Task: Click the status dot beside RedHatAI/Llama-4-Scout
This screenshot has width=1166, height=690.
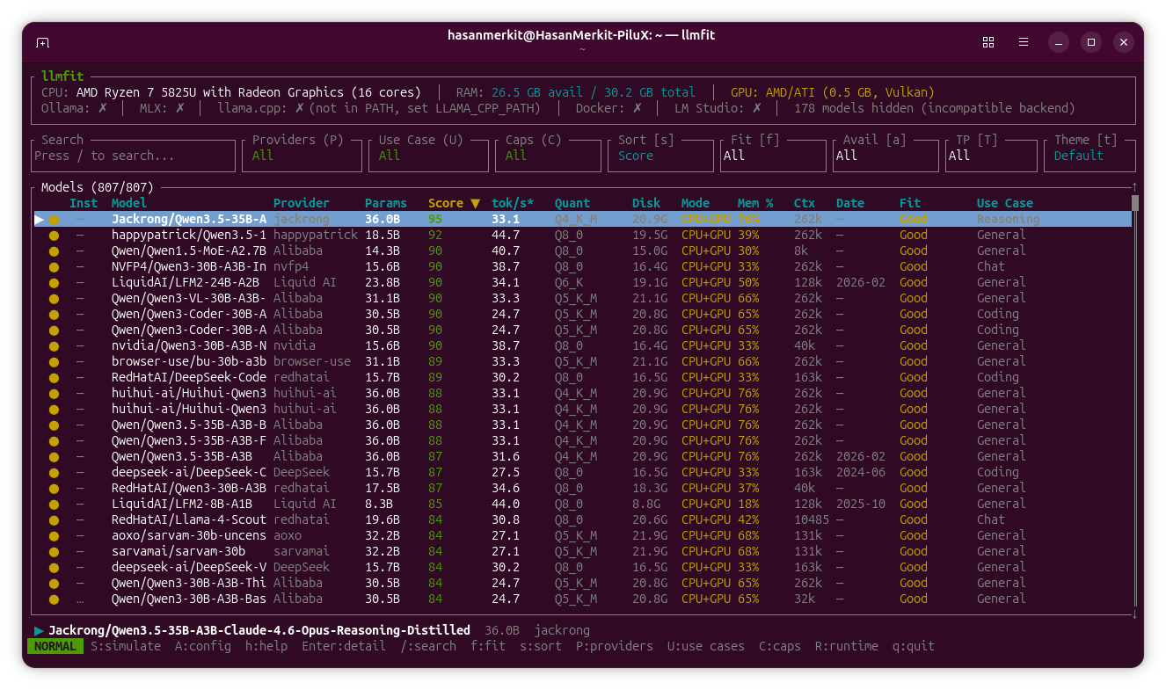Action: [54, 520]
